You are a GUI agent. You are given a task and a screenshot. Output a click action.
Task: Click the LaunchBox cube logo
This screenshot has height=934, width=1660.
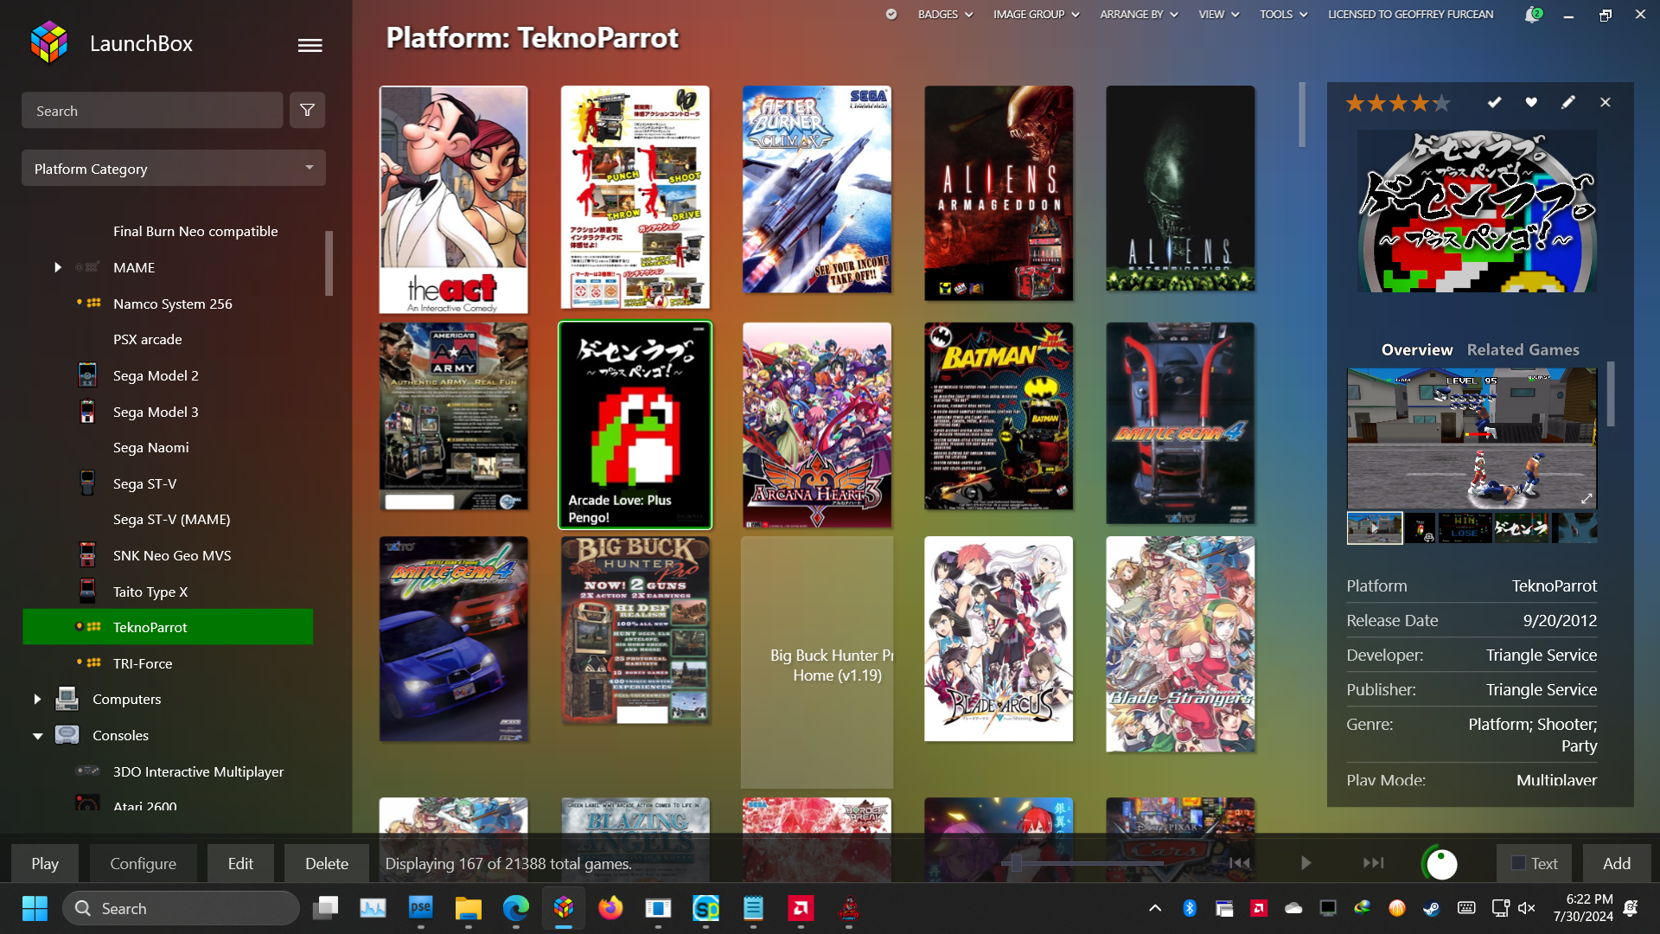pos(48,43)
